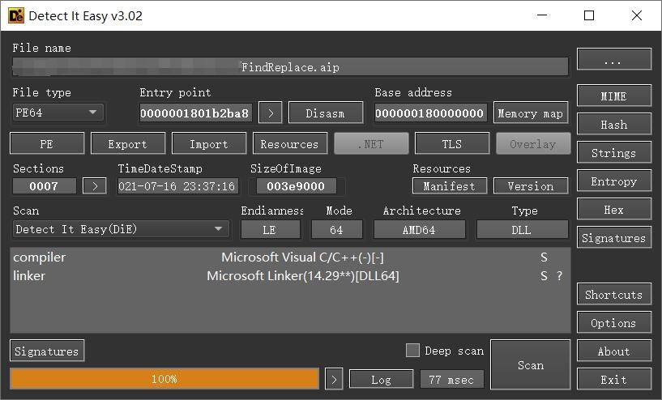The width and height of the screenshot is (662, 400).
Task: Click the TimeDateStamp field
Action: pos(177,186)
